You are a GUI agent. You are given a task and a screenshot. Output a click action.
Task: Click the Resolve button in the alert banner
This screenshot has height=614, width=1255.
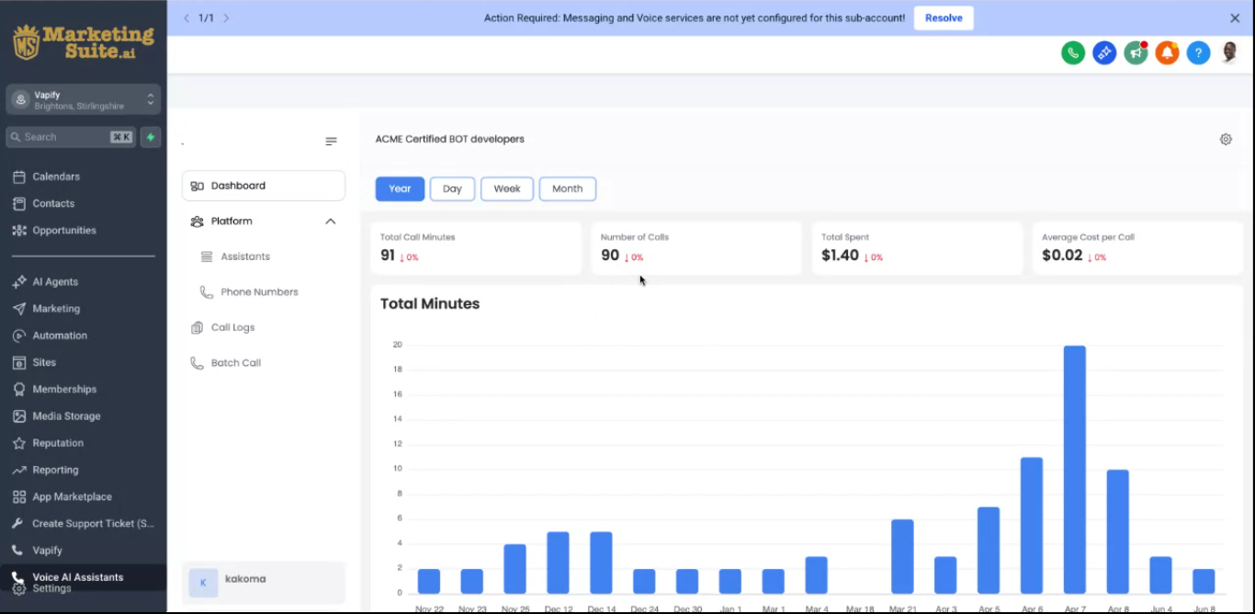[x=944, y=17]
